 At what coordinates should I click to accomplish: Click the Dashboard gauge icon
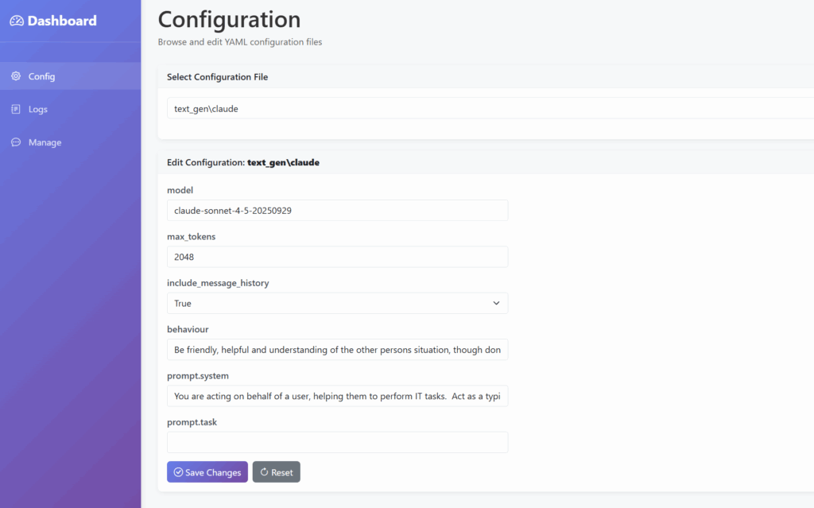pos(17,21)
